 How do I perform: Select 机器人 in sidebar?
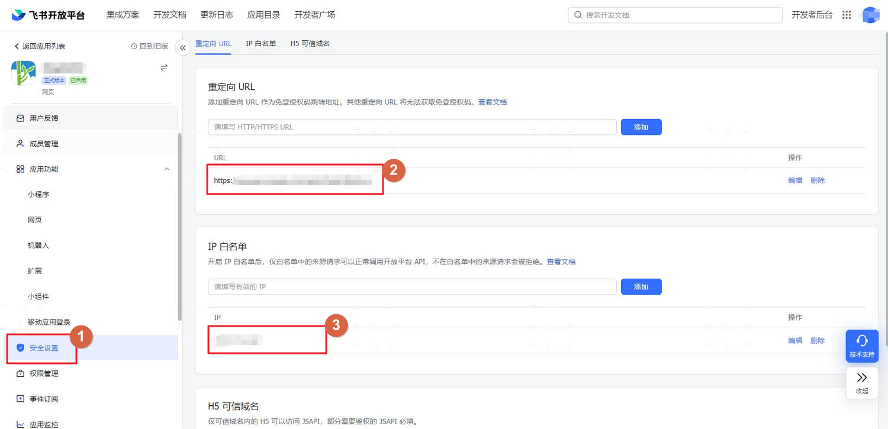(38, 246)
